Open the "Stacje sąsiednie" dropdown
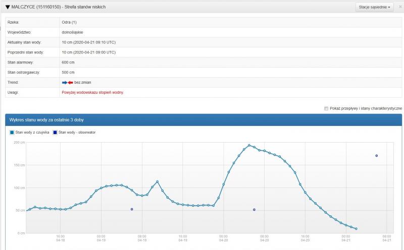This screenshot has height=250, width=404. coord(374,7)
